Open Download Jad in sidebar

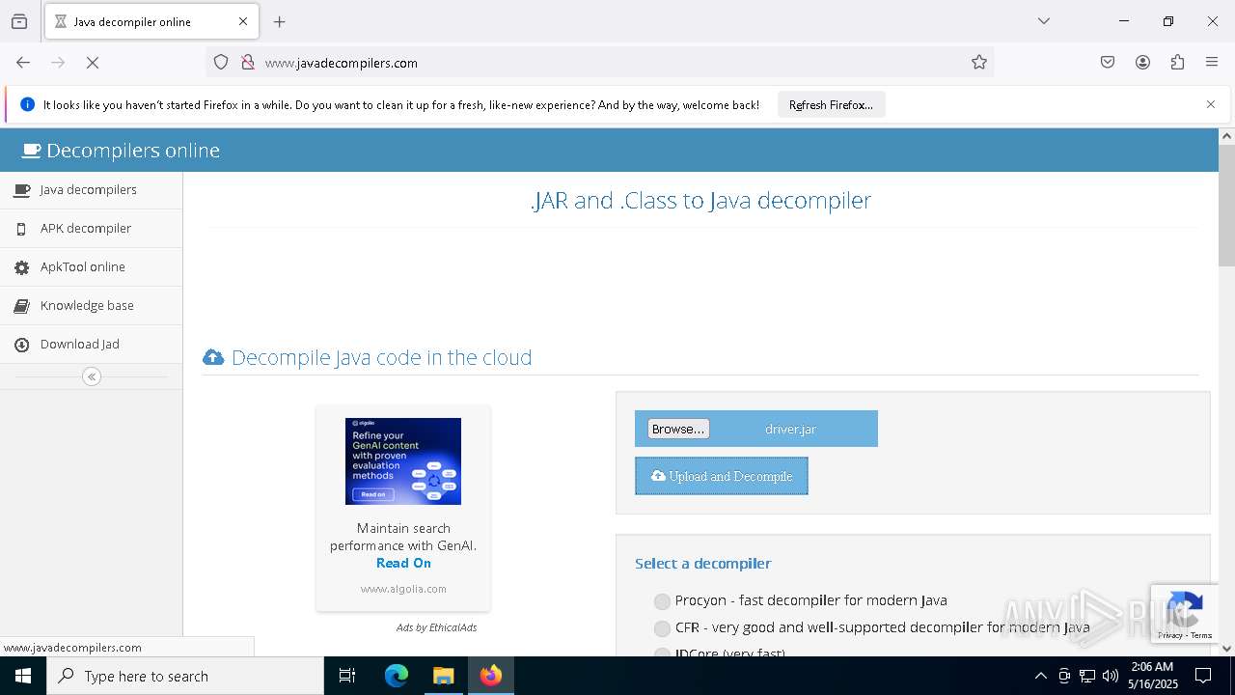click(x=91, y=345)
